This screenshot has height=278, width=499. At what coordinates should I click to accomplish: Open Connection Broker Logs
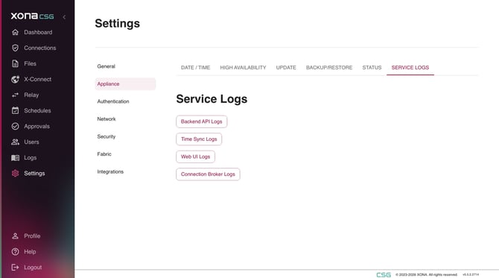click(x=208, y=174)
